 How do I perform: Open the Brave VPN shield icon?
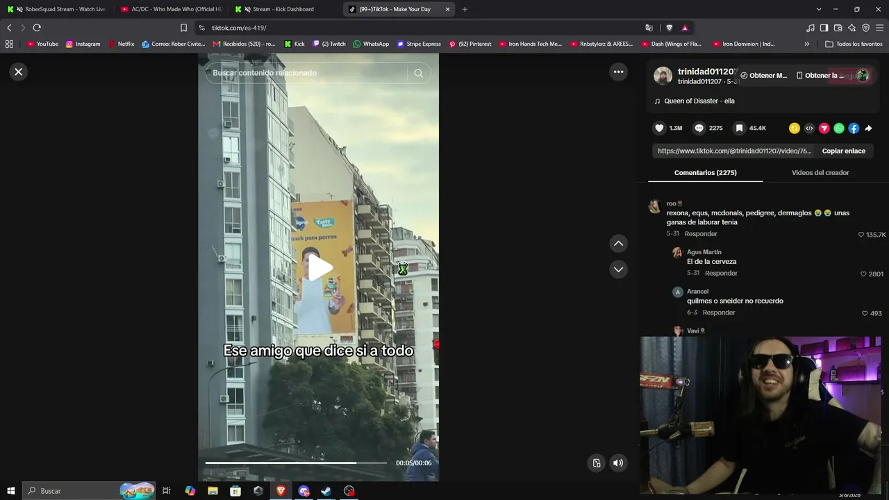[x=865, y=28]
